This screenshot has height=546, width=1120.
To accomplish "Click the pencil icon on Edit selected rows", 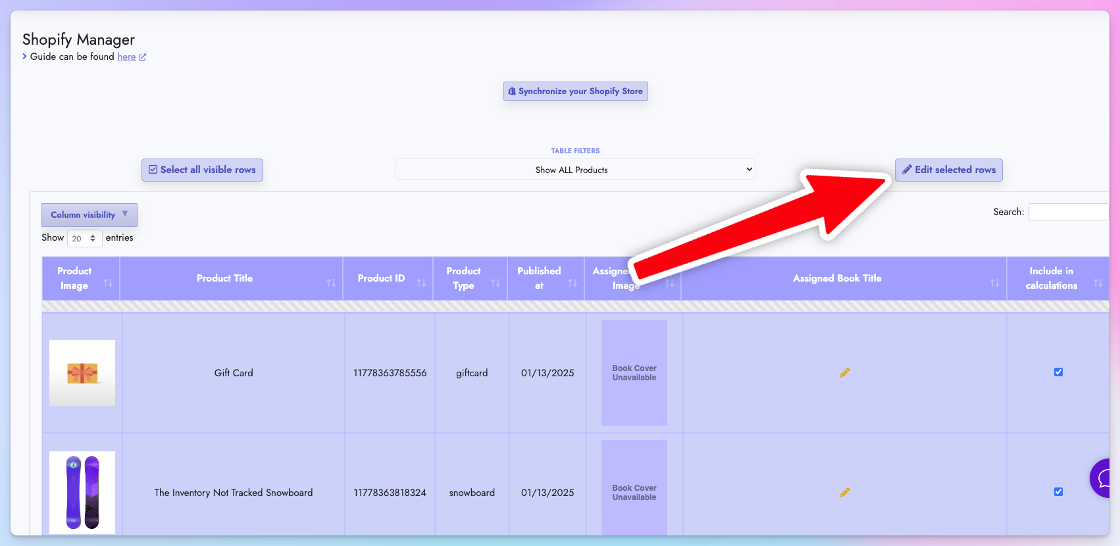I will pos(907,170).
